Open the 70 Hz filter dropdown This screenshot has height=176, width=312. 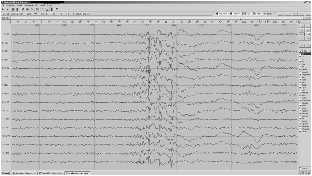[254, 14]
